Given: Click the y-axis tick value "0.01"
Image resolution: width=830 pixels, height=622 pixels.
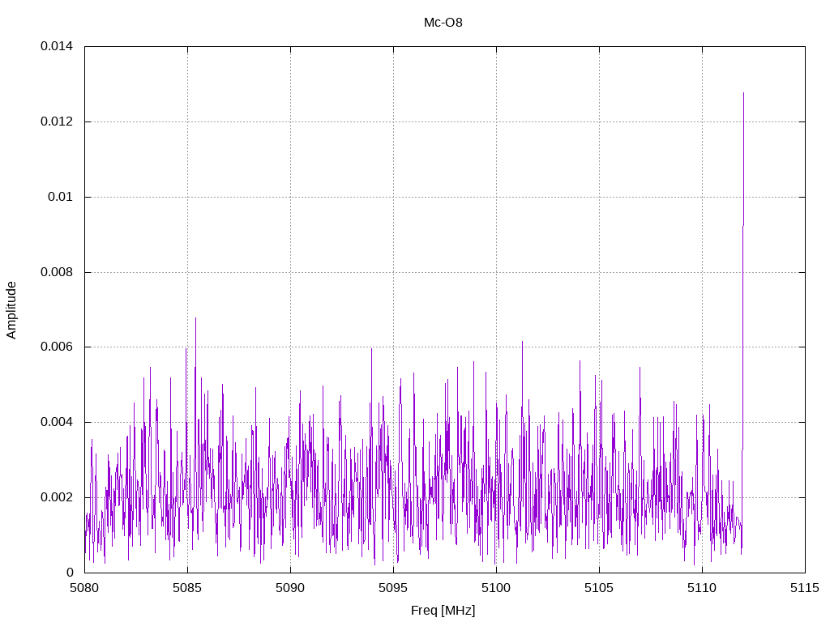Looking at the screenshot, I should (60, 197).
